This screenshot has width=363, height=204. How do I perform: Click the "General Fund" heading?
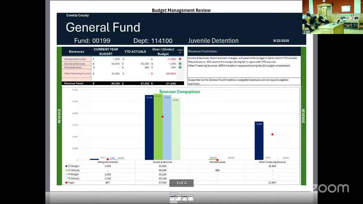point(103,27)
